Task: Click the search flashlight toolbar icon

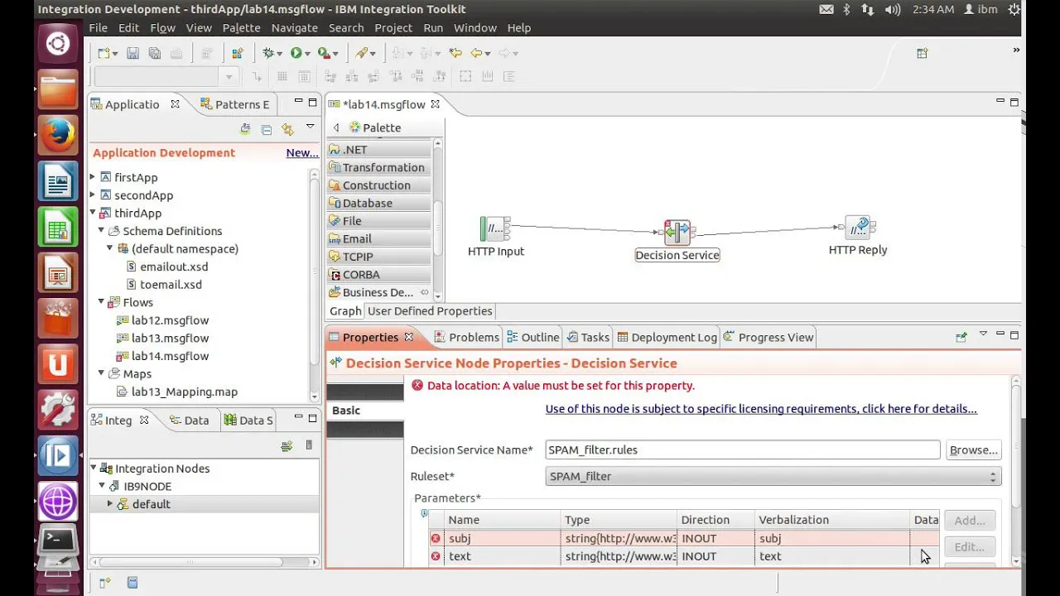Action: point(361,53)
